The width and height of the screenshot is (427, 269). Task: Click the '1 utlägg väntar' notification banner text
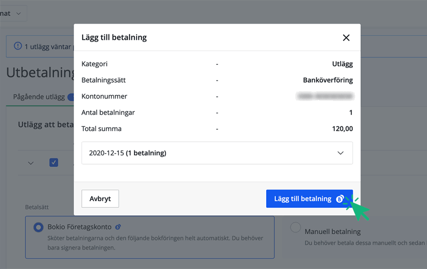pos(47,47)
